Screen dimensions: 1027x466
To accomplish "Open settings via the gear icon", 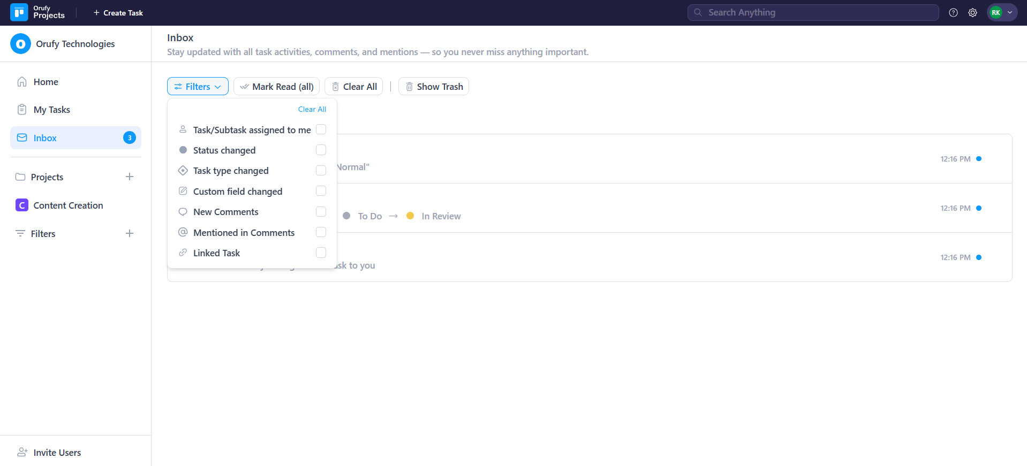I will click(972, 13).
